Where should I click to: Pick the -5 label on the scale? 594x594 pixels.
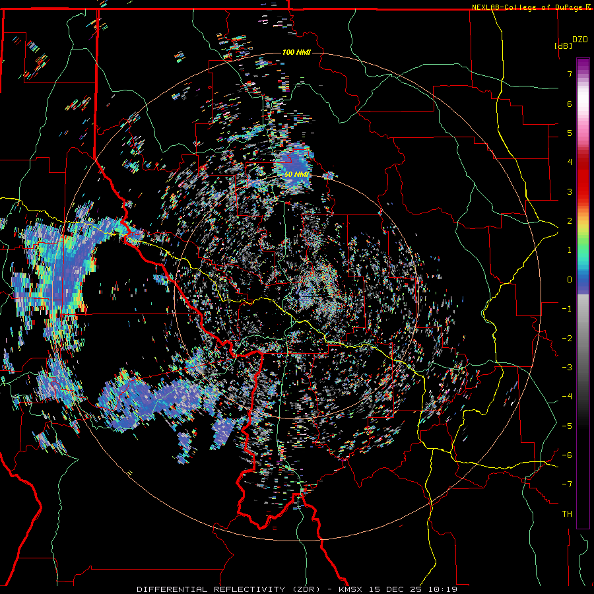coord(567,426)
